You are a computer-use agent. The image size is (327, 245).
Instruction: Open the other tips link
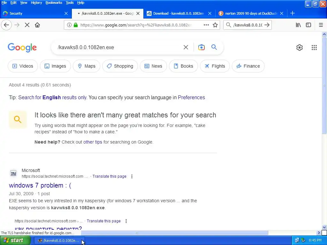pos(93,142)
